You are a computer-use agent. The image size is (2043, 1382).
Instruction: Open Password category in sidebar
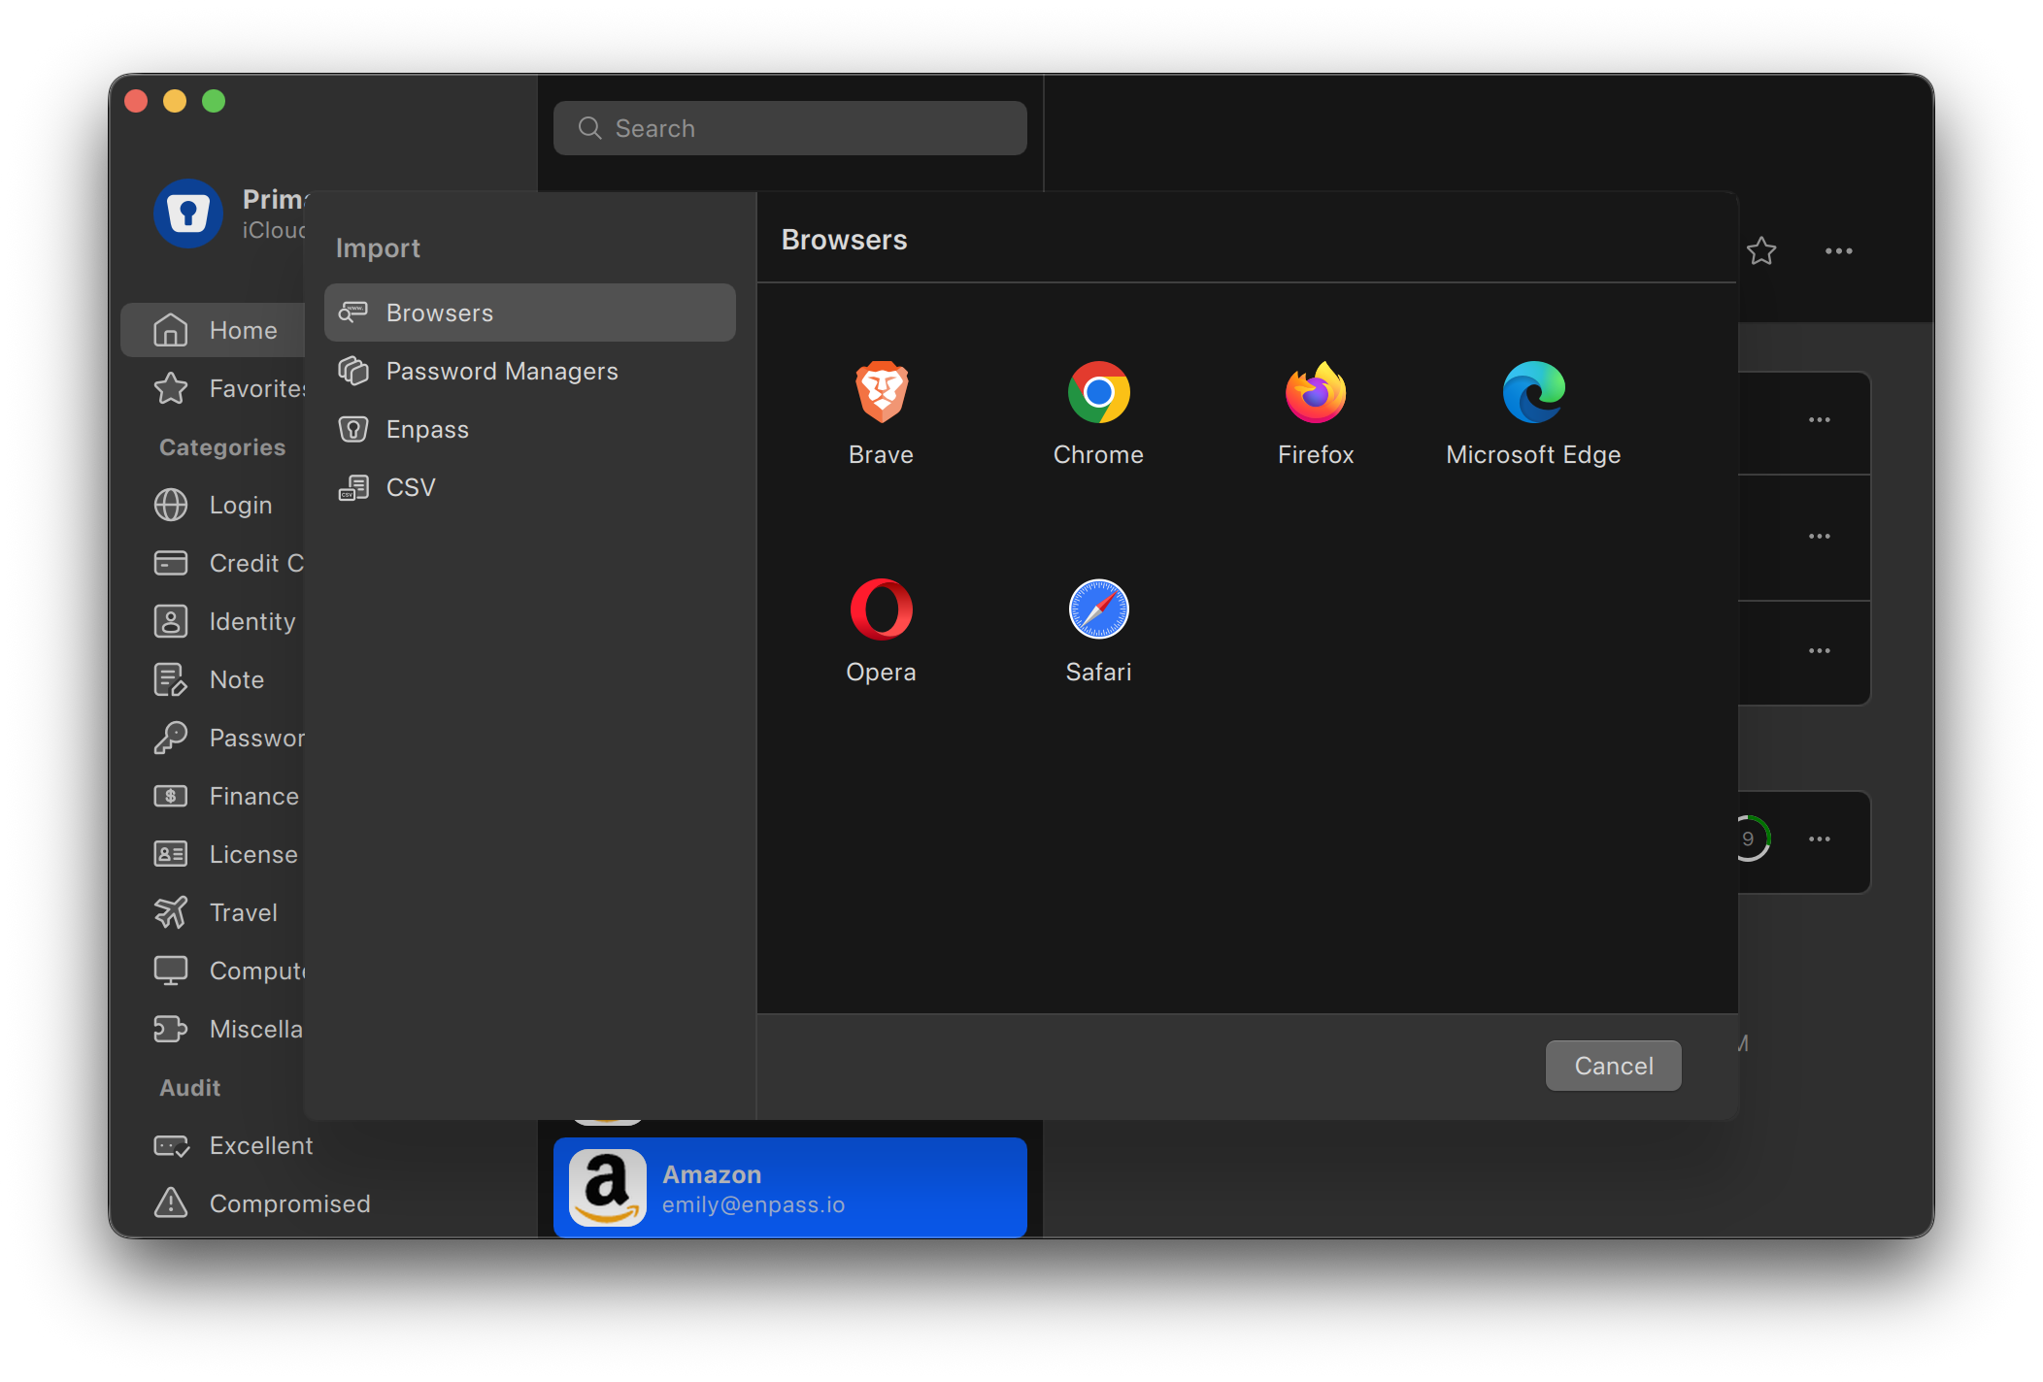point(214,738)
